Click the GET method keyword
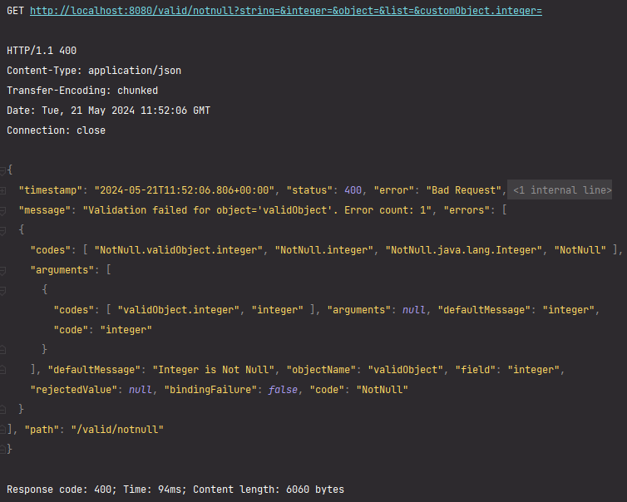 pos(15,11)
